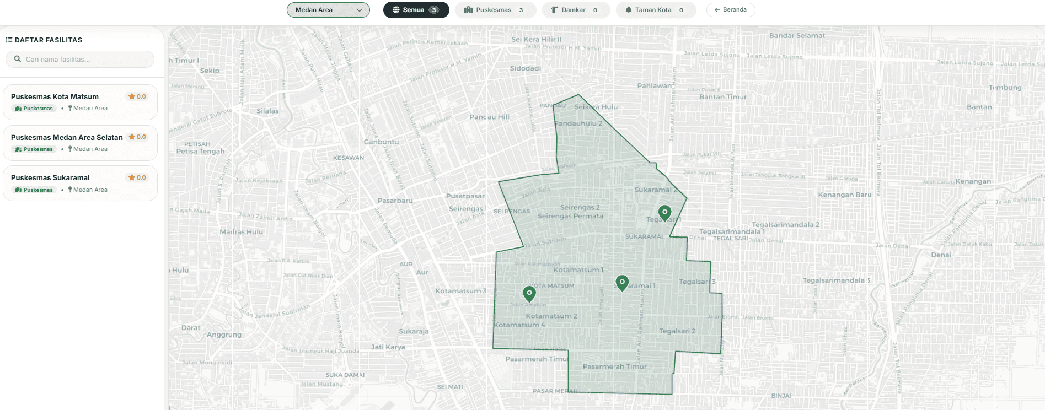Click the Madras Hulu map label
Screen dimensions: 1045x410
(x=241, y=232)
